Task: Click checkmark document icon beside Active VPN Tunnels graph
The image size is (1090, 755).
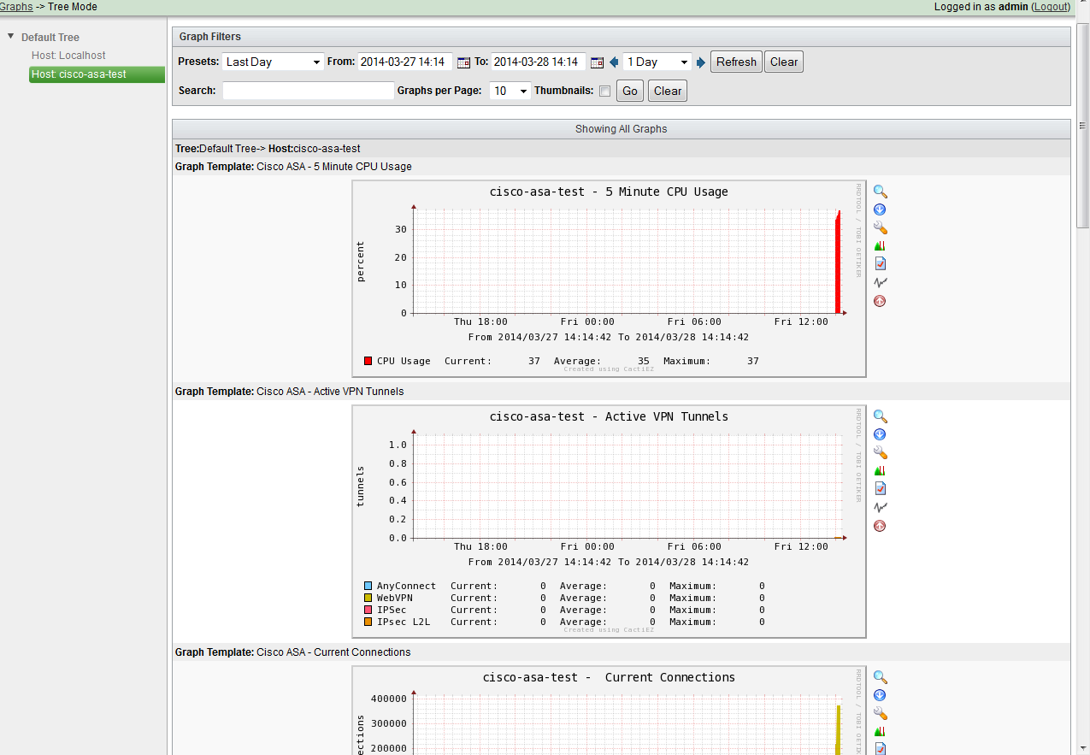Action: 880,488
